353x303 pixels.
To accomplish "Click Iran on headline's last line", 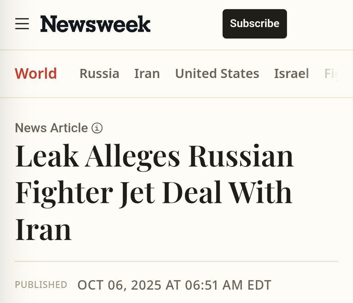I will [43, 229].
